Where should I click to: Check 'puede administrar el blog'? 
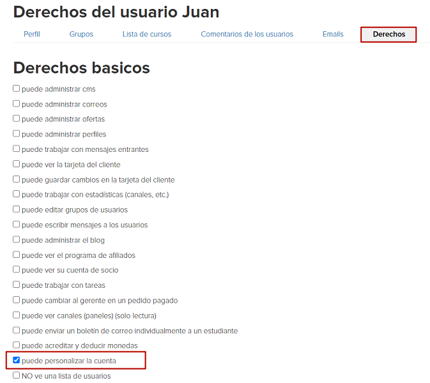tap(17, 239)
